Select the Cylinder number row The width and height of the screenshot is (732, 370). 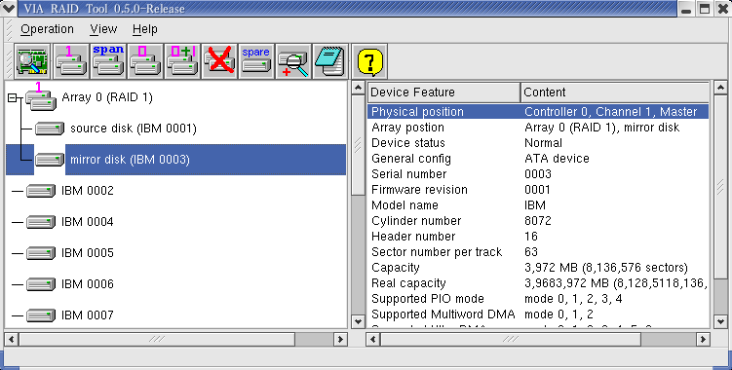coord(538,221)
